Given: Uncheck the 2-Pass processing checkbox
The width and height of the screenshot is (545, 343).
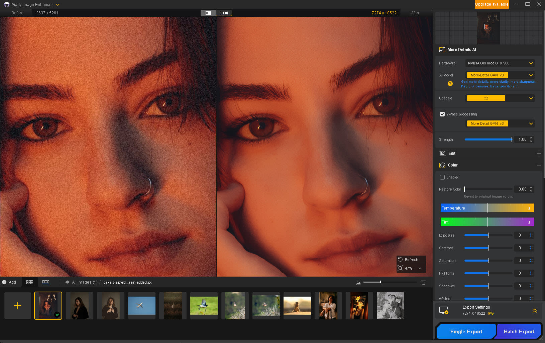Looking at the screenshot, I should point(442,114).
